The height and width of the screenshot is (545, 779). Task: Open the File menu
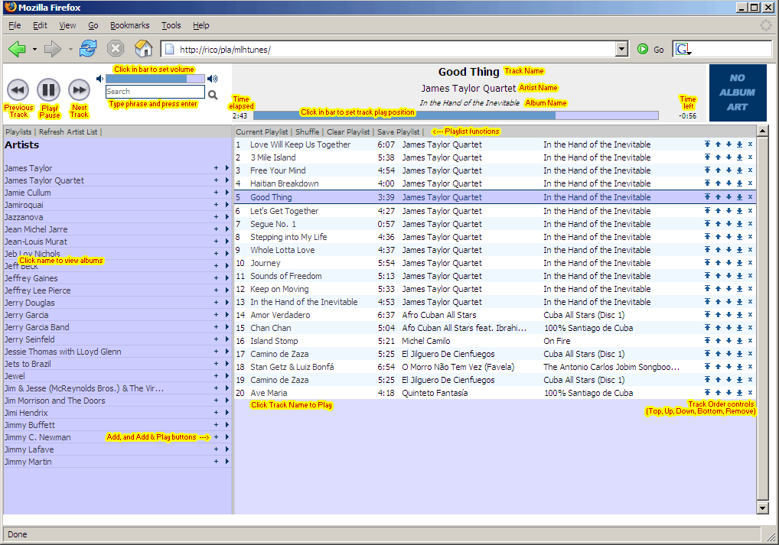pos(15,25)
